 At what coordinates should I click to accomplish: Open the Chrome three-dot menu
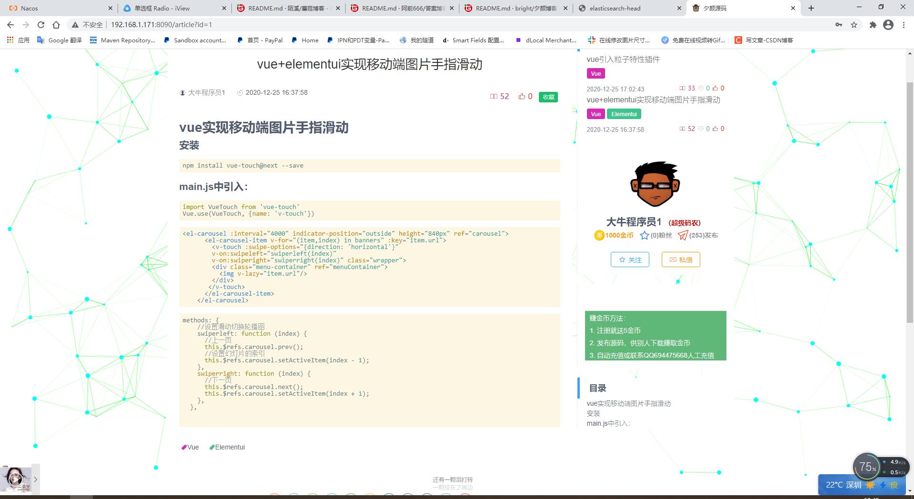pos(904,25)
